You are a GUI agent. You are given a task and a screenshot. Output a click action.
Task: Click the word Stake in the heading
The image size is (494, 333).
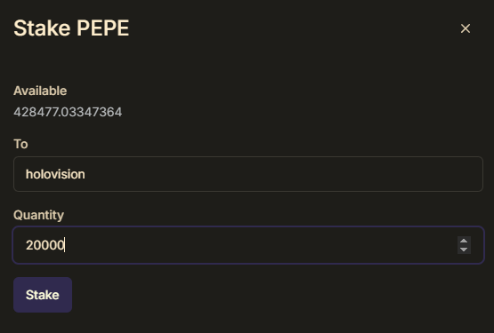coord(42,28)
